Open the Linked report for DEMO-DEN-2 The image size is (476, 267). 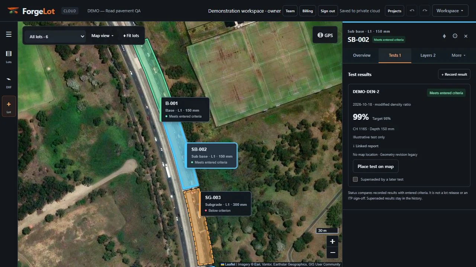tap(366, 146)
